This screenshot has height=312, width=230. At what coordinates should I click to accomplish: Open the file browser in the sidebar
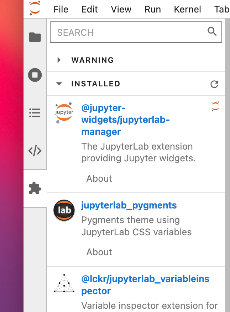(x=35, y=37)
